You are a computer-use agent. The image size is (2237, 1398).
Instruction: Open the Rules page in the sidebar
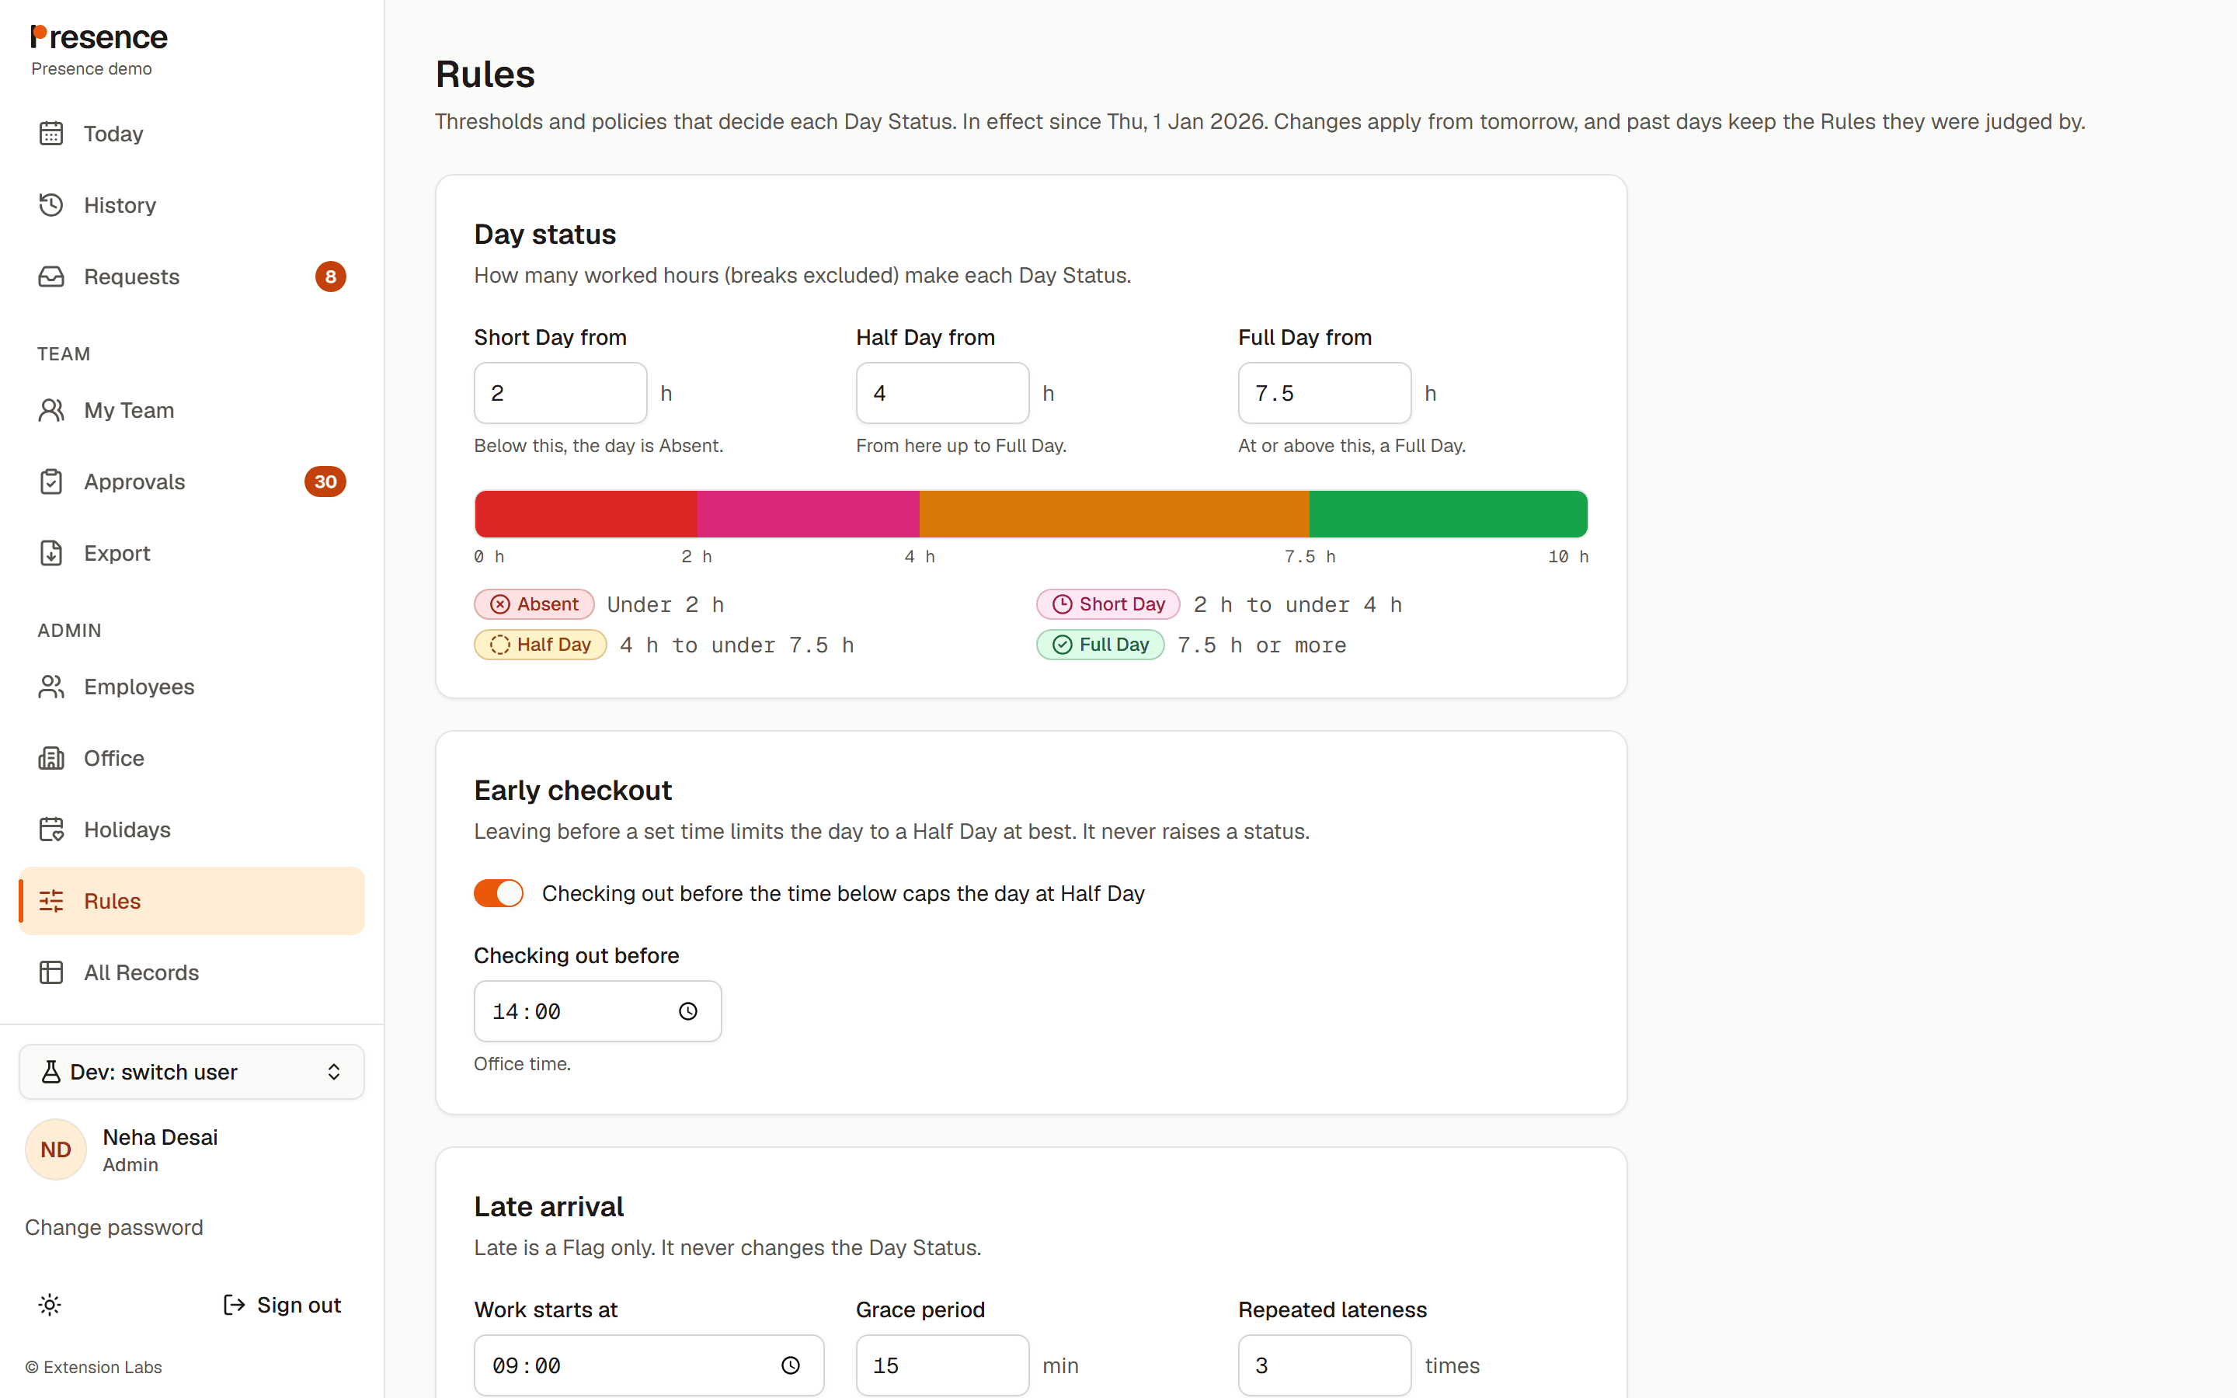[193, 901]
